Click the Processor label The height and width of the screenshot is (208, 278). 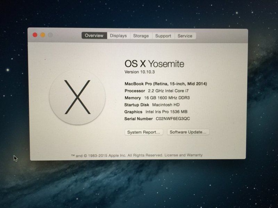(x=135, y=91)
